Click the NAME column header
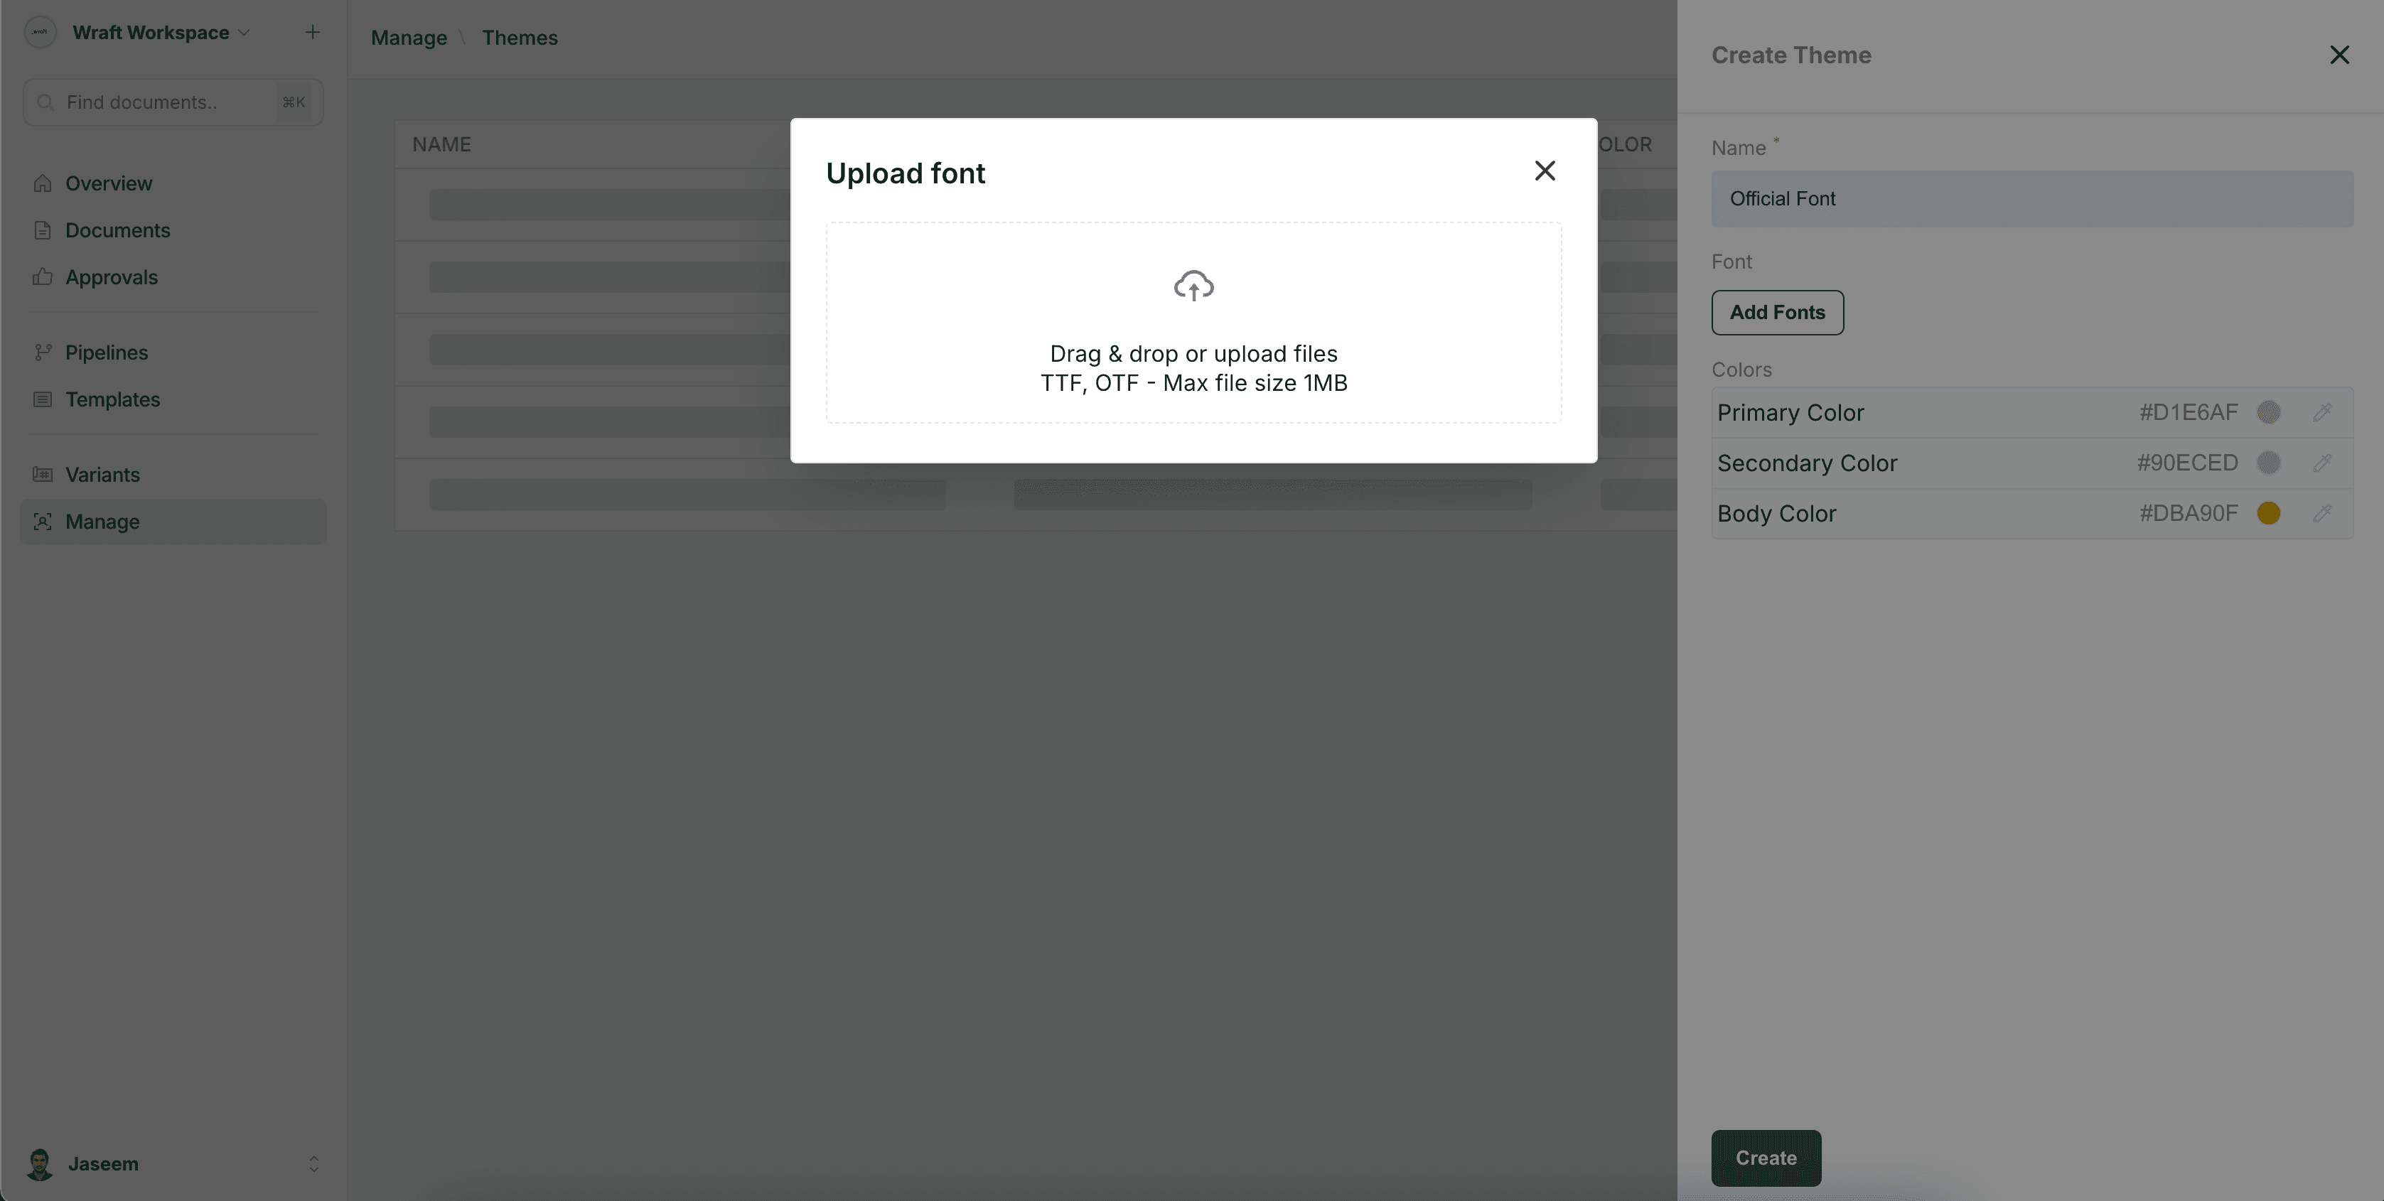Screen dimensions: 2384x1201 tap(441, 144)
